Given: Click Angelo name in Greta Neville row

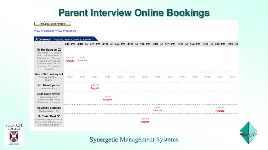Looking at the screenshot, I should click(x=107, y=99).
